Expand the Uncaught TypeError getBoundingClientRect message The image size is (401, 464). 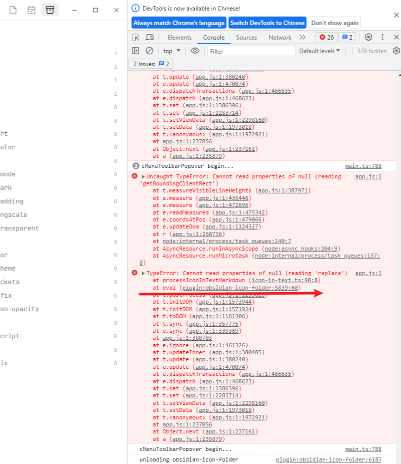[143, 177]
